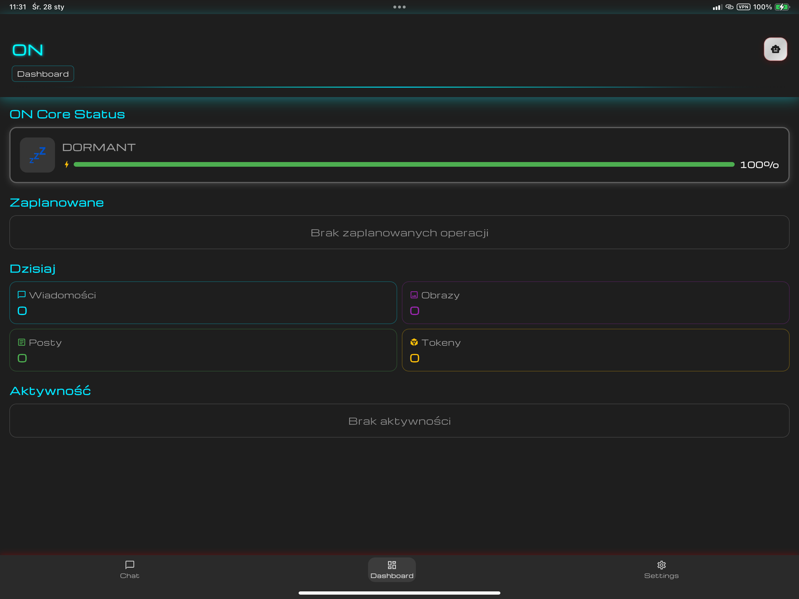The width and height of the screenshot is (799, 599).
Task: Click the Wiadomości count value 0
Action: [22, 311]
